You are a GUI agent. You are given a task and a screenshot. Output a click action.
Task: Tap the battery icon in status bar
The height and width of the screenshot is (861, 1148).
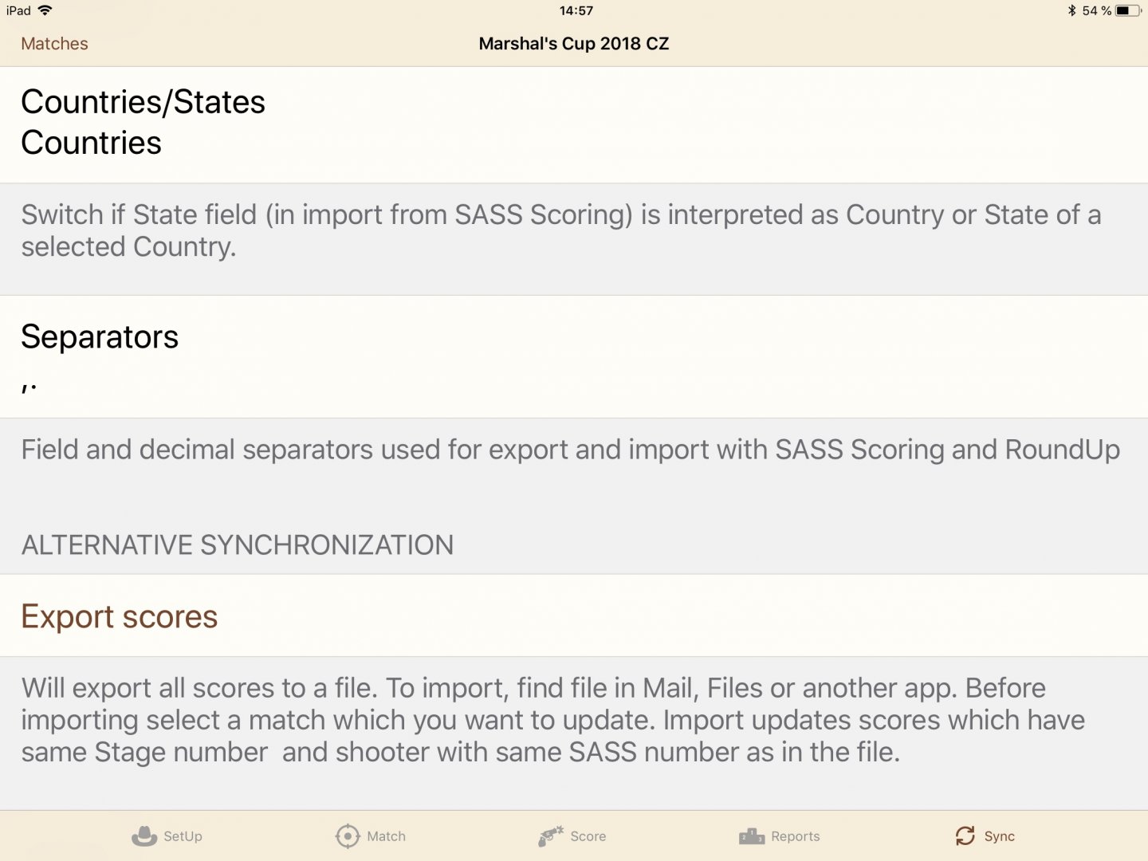(x=1128, y=10)
